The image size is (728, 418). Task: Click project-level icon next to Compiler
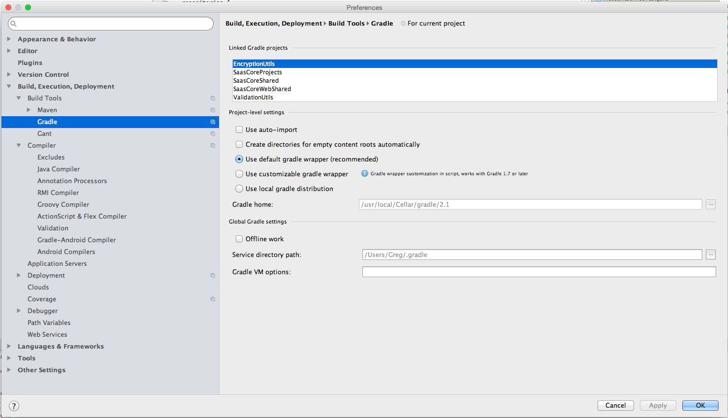click(x=213, y=146)
